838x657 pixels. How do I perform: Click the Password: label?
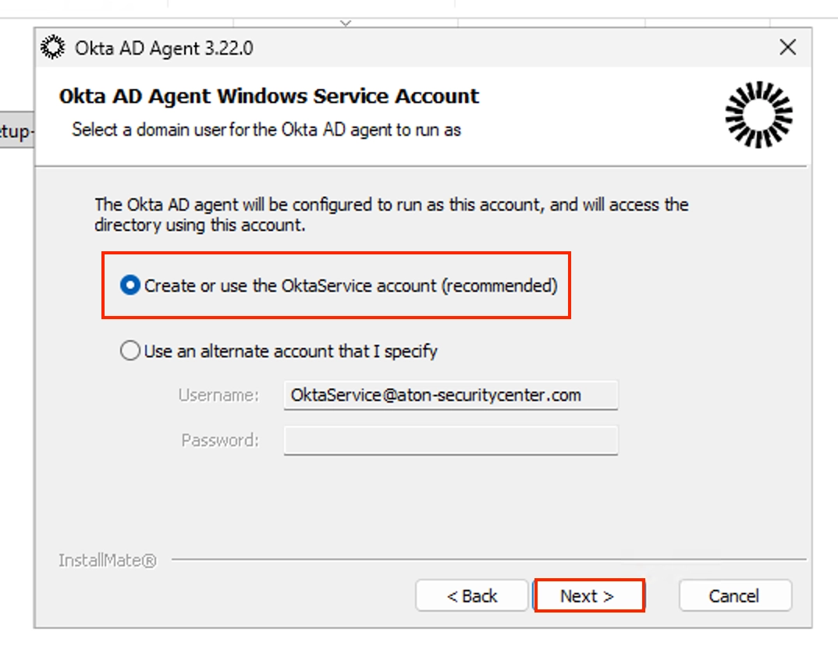pos(220,440)
